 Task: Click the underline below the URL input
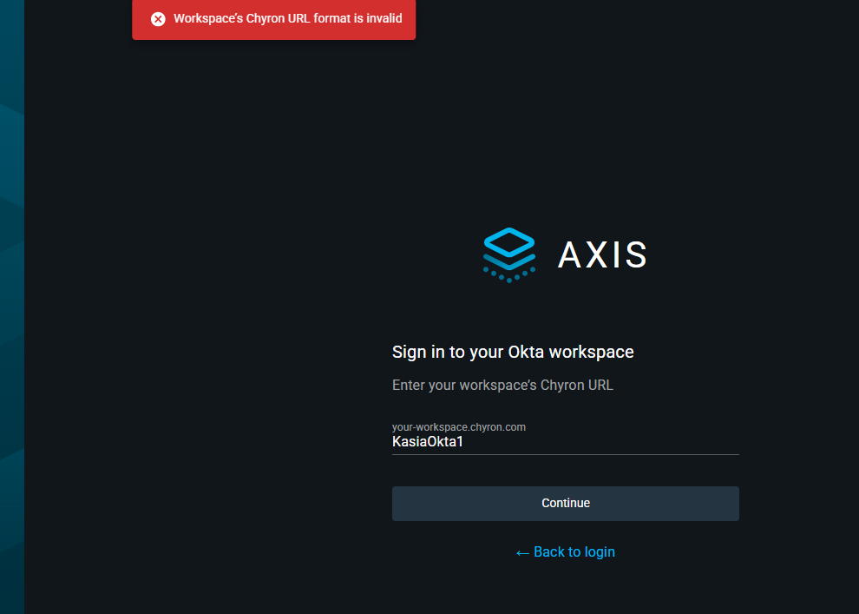point(565,453)
